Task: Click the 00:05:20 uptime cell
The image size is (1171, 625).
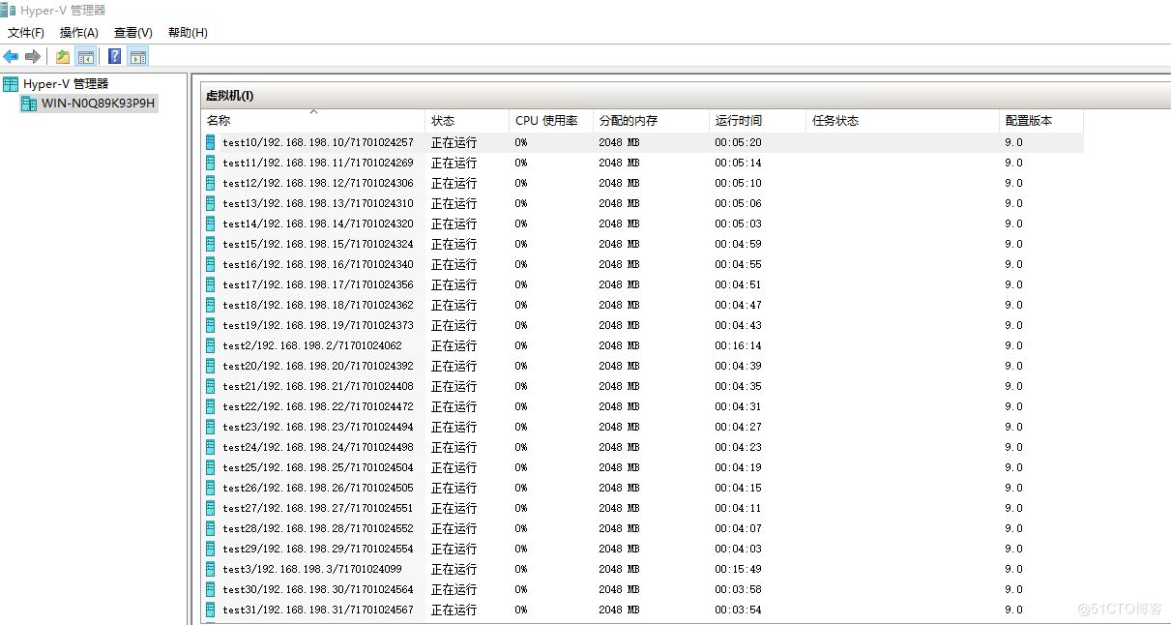Action: (738, 142)
